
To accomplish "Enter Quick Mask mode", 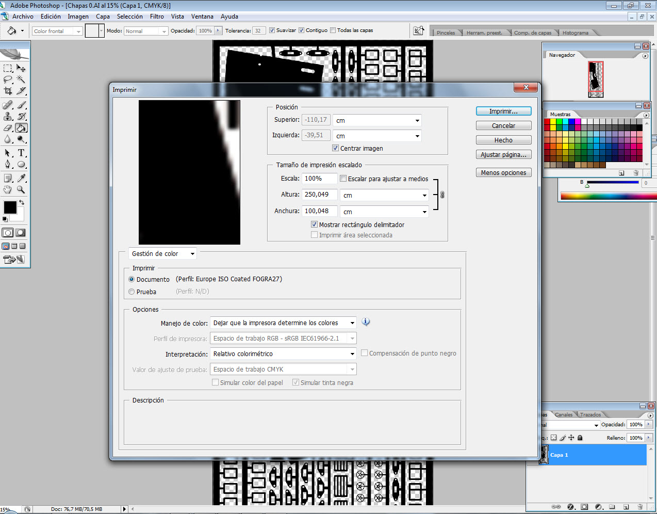I will point(21,233).
